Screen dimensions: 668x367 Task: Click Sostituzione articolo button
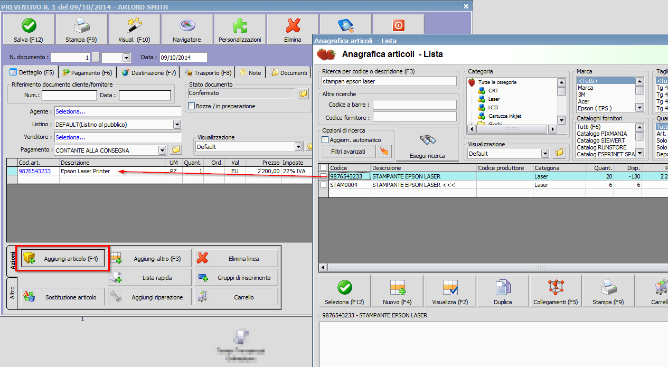62,297
